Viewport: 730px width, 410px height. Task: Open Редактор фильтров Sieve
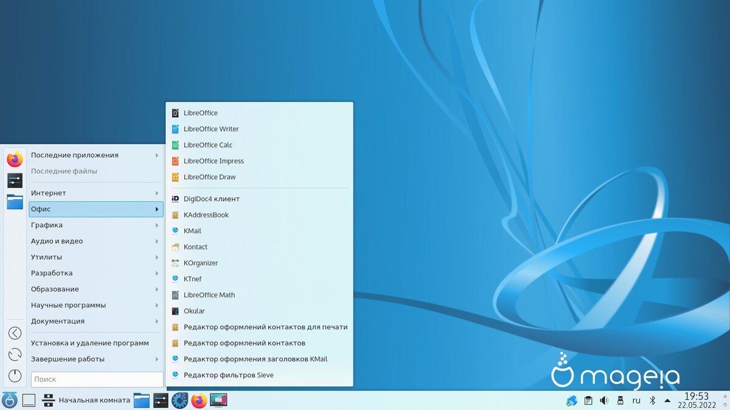pyautogui.click(x=259, y=375)
